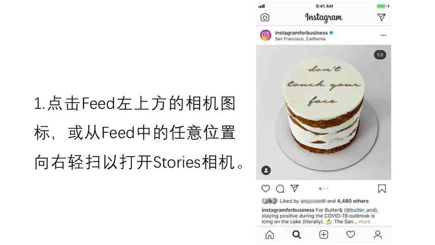The width and height of the screenshot is (435, 245).
Task: Open direct messages paper plane icon
Action: 381,17
